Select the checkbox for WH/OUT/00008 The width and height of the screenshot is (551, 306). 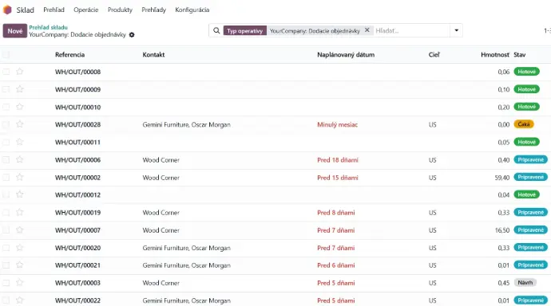[x=6, y=72]
